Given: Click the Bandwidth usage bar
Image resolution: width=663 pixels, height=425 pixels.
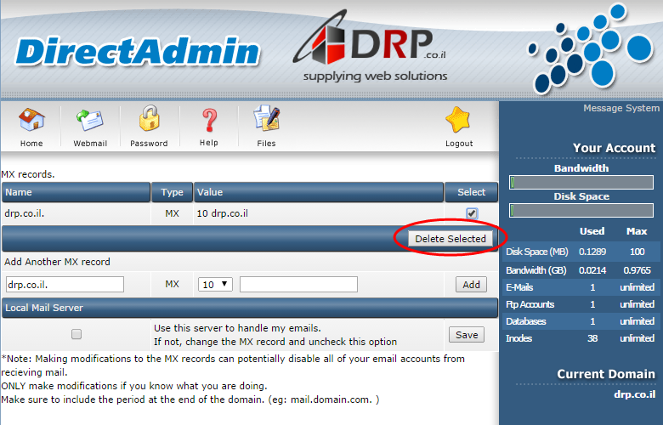Looking at the screenshot, I should coord(581,182).
